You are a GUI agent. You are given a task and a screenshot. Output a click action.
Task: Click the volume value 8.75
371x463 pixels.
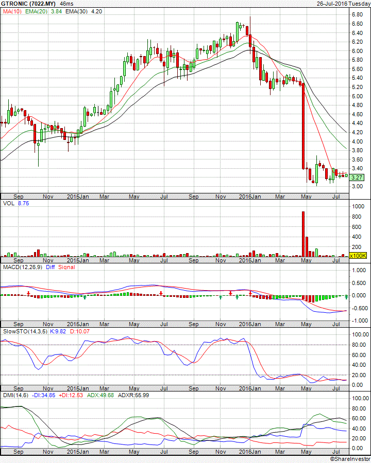[23, 203]
